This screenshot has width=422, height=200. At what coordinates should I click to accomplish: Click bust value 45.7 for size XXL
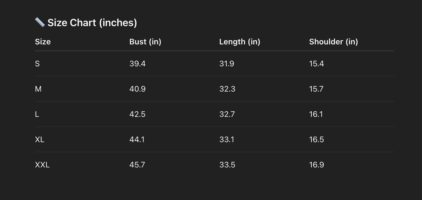tap(137, 165)
